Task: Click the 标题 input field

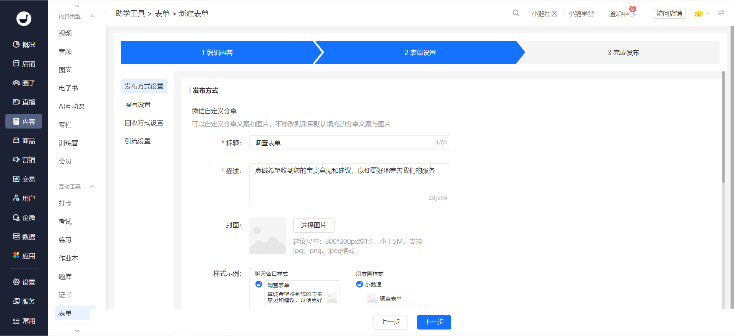Action: [x=350, y=143]
